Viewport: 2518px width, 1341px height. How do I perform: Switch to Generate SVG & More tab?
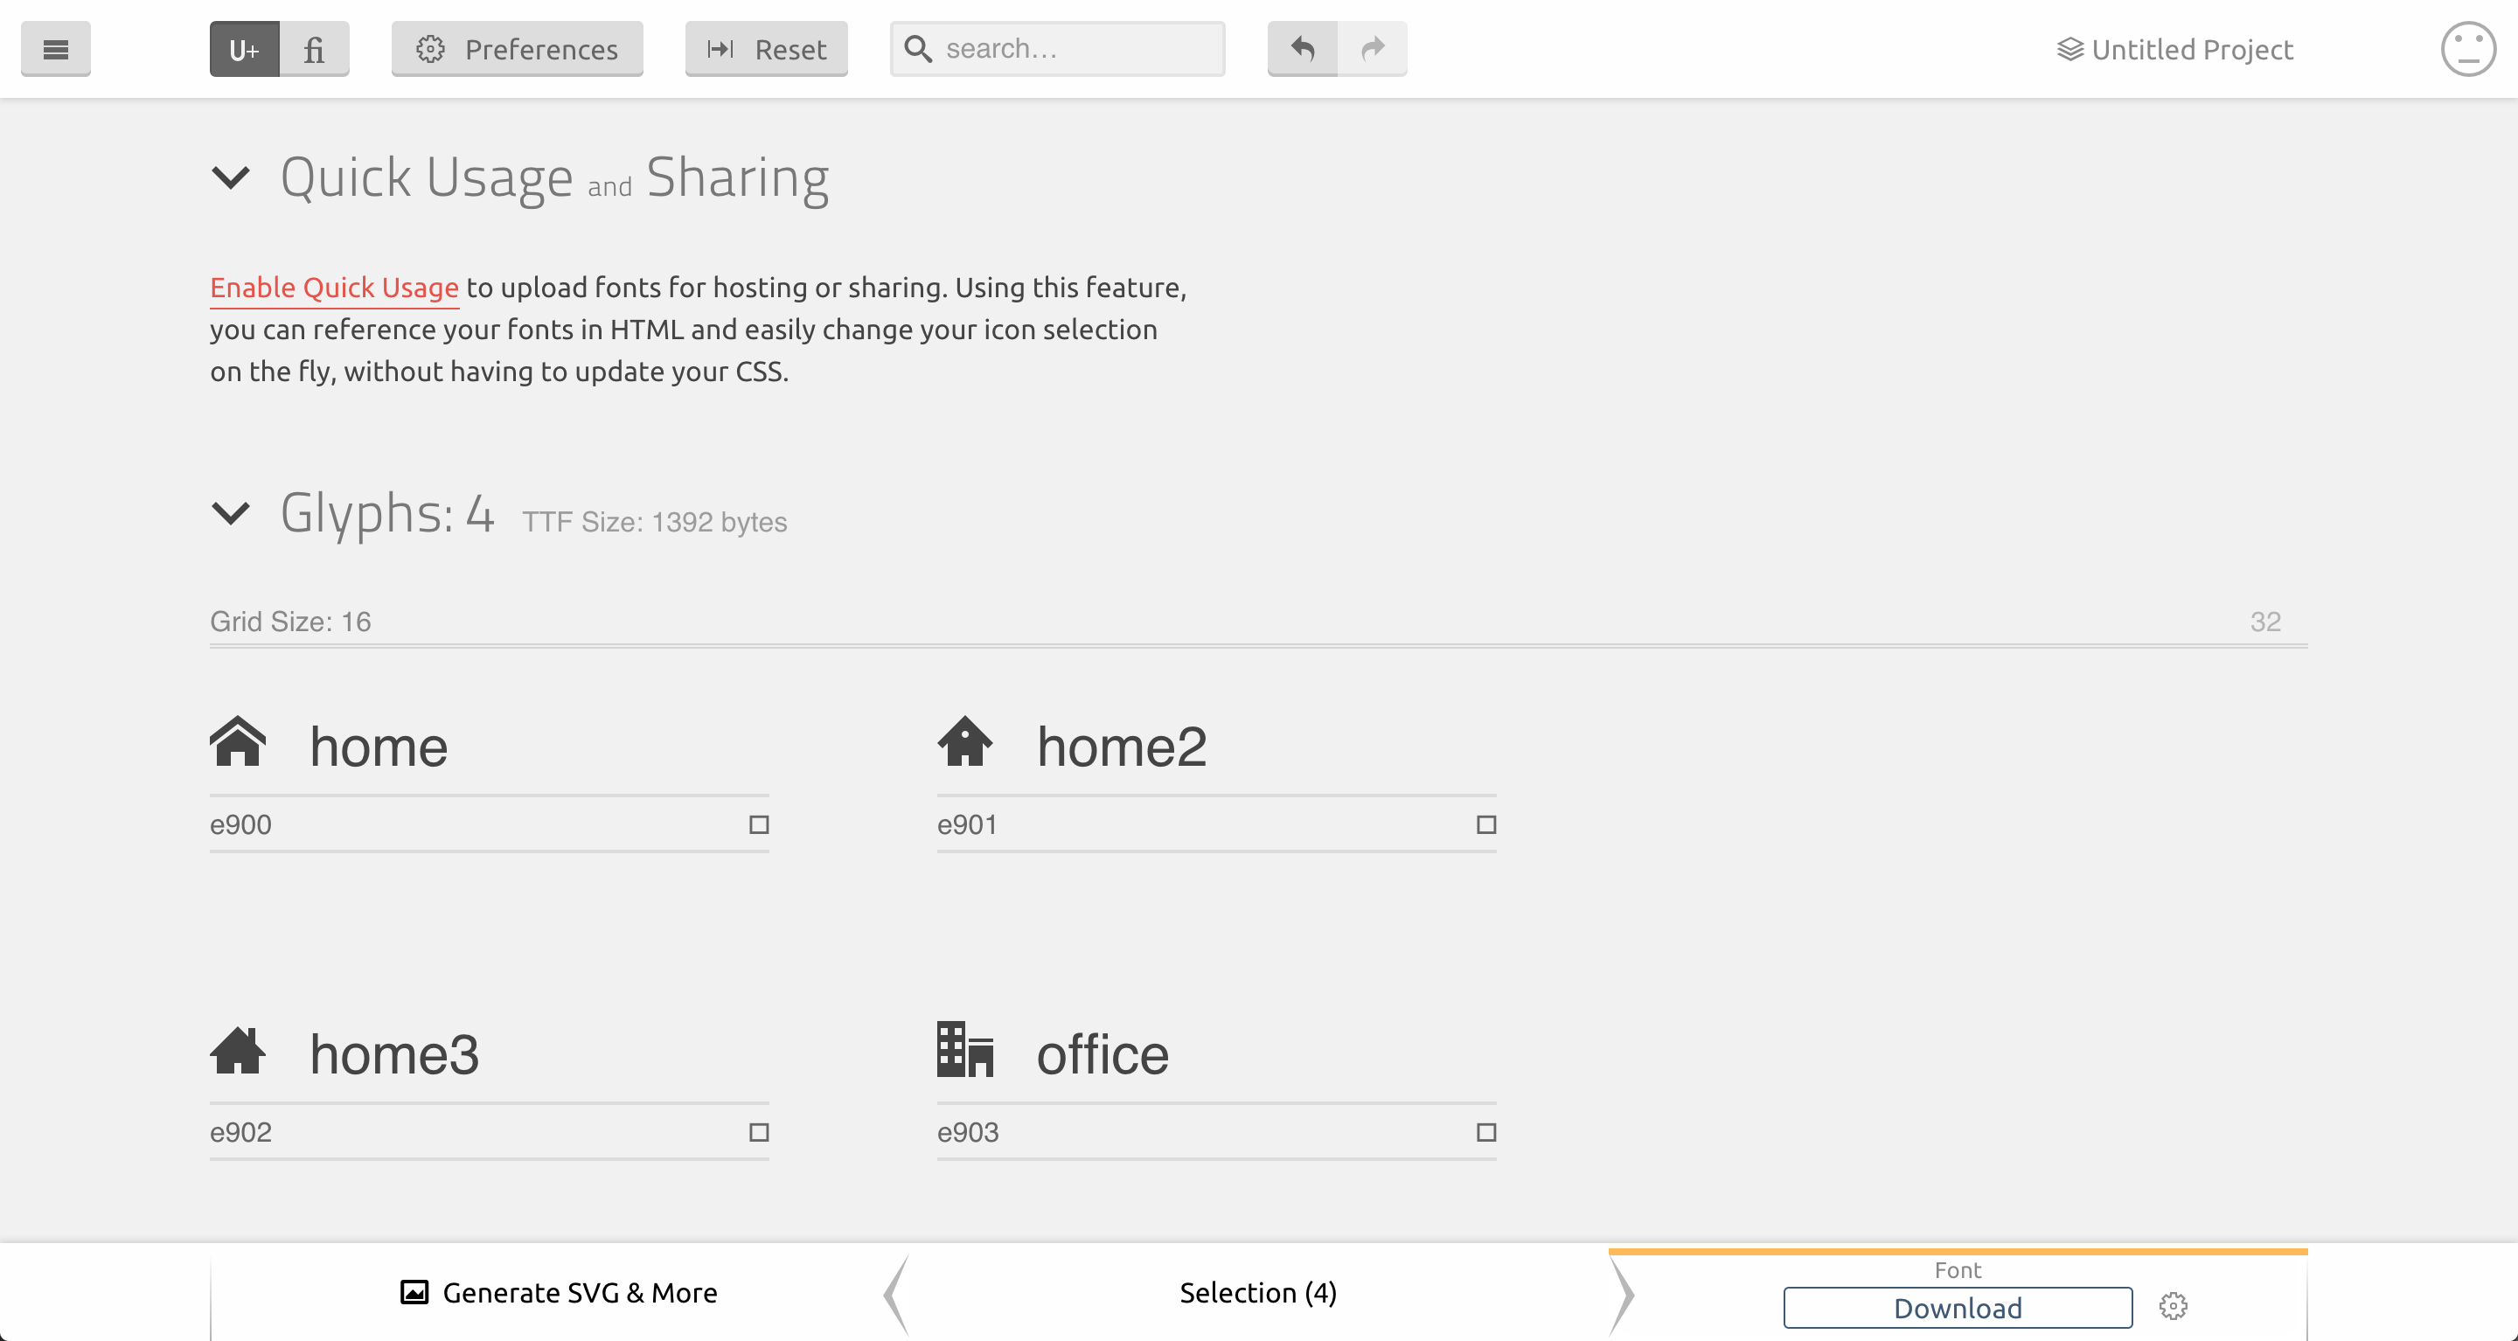coord(560,1293)
